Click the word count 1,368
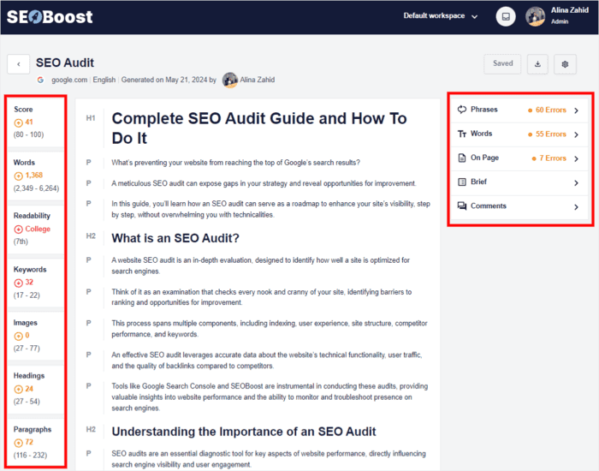599x471 pixels. click(34, 176)
